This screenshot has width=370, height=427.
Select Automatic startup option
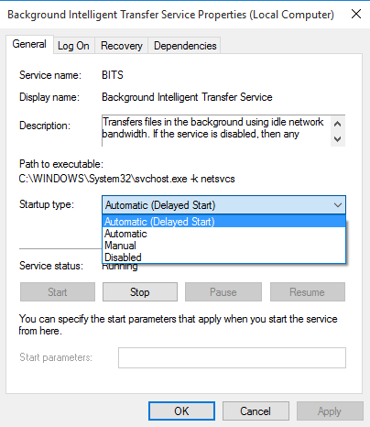(223, 234)
